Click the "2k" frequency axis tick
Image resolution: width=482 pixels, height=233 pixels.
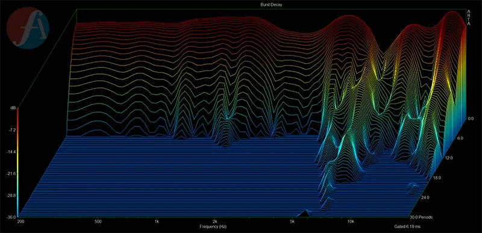(215, 222)
